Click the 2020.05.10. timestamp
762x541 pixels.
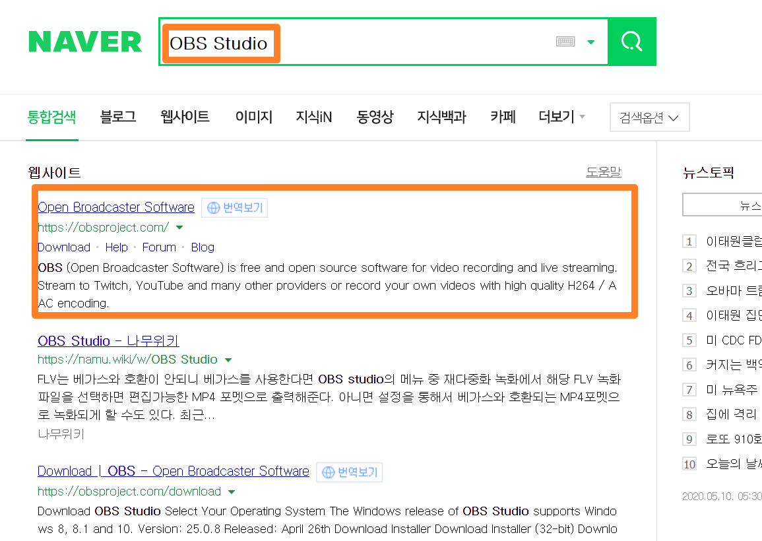[x=722, y=496]
